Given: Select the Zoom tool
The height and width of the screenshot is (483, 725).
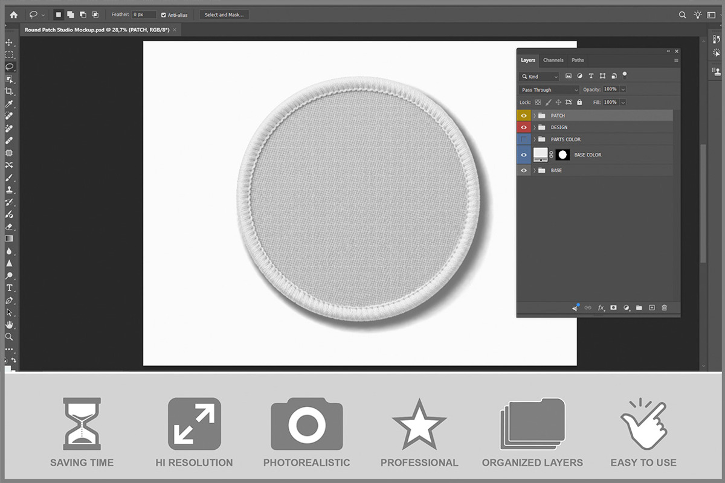Looking at the screenshot, I should [x=9, y=337].
